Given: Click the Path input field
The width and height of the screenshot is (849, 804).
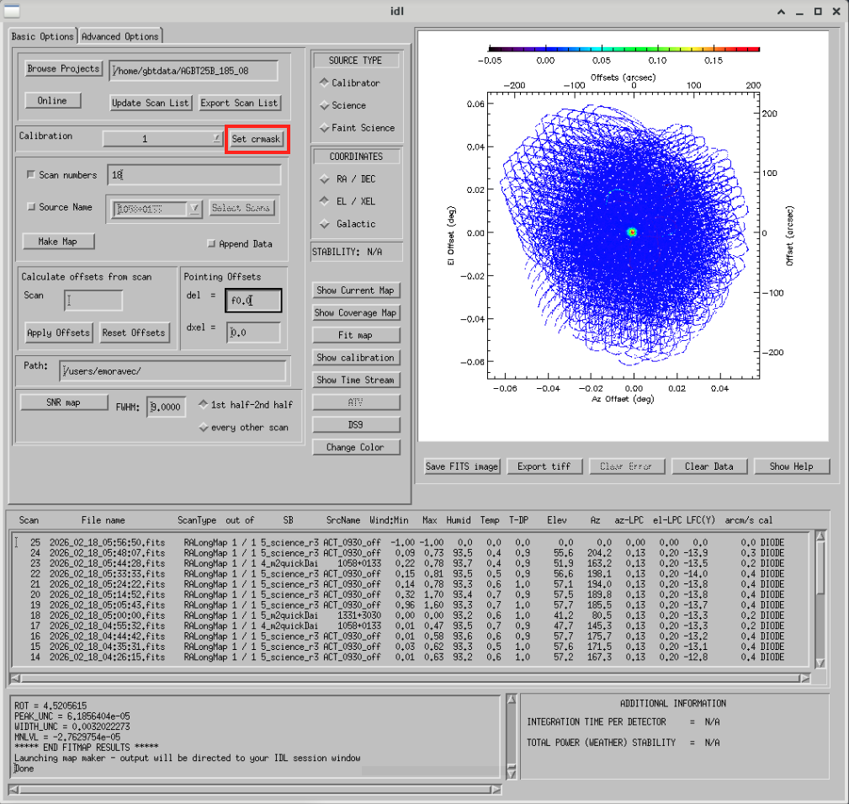Looking at the screenshot, I should [x=172, y=371].
